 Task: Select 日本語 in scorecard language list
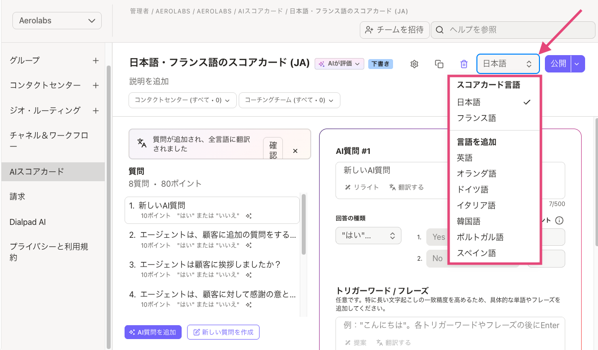point(494,102)
